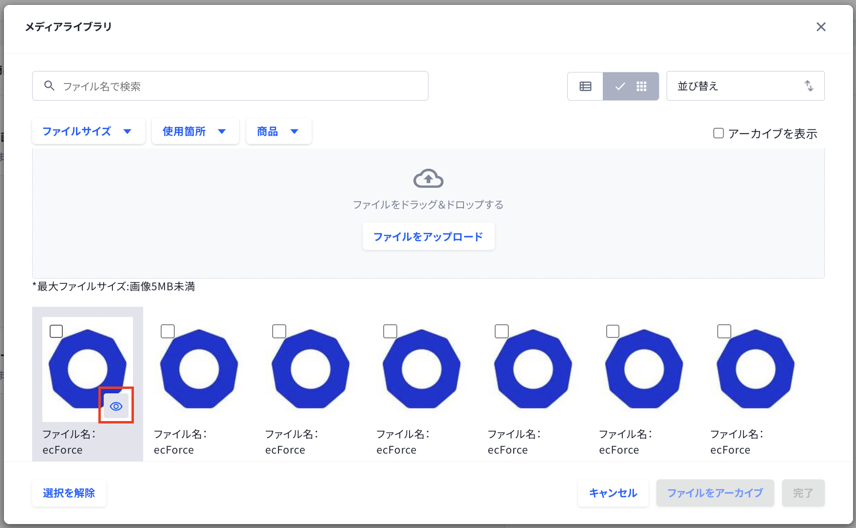Click the search magnifier icon
The width and height of the screenshot is (856, 528).
pyautogui.click(x=49, y=86)
